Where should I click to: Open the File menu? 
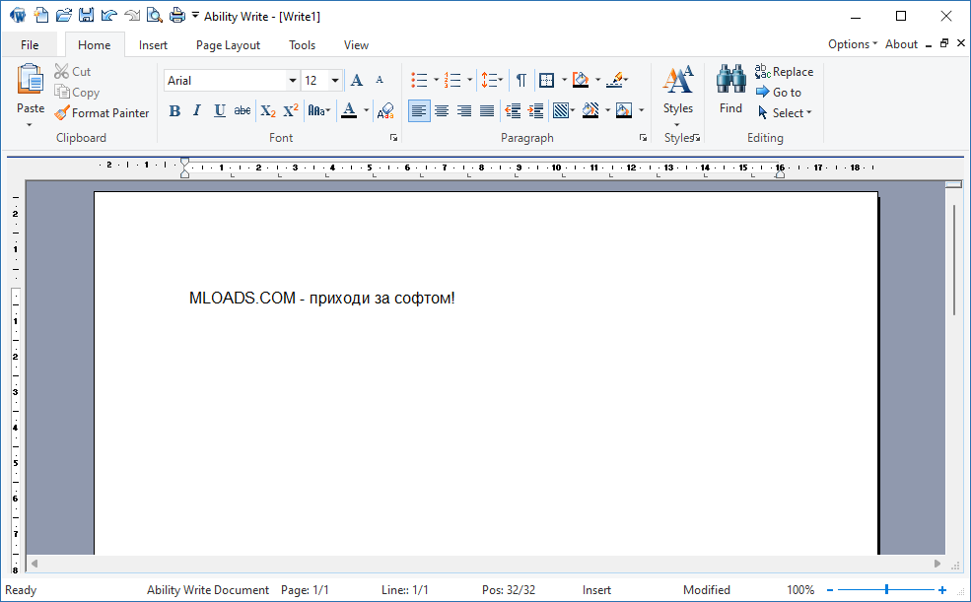pos(30,44)
